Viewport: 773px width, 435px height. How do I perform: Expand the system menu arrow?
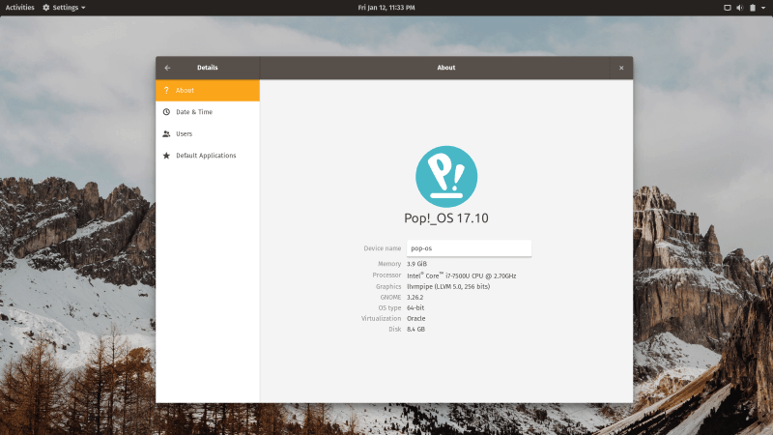[x=763, y=8]
